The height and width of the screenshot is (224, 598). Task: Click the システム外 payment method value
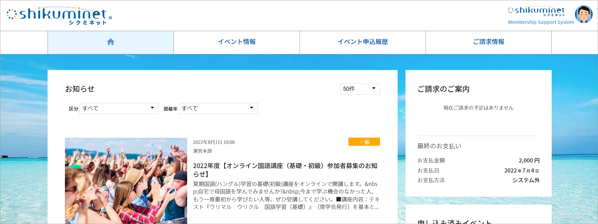coord(526,180)
